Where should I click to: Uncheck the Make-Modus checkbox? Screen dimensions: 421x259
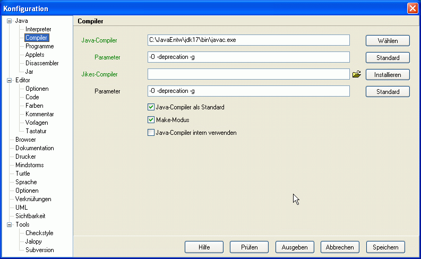coord(151,120)
